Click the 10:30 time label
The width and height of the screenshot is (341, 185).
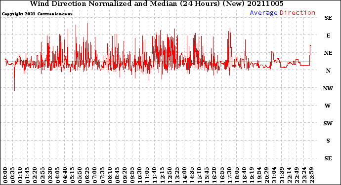coord(140,175)
